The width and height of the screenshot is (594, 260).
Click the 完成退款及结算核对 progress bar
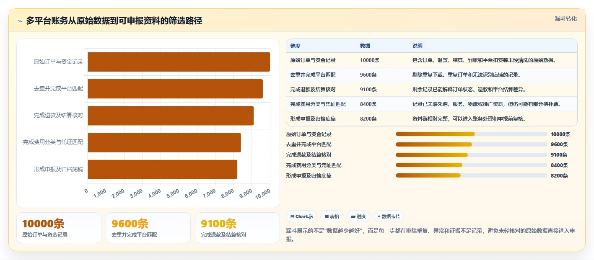[471, 155]
